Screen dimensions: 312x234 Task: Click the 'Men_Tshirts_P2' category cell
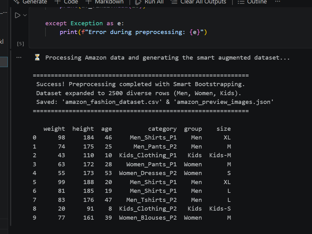pos(151,200)
